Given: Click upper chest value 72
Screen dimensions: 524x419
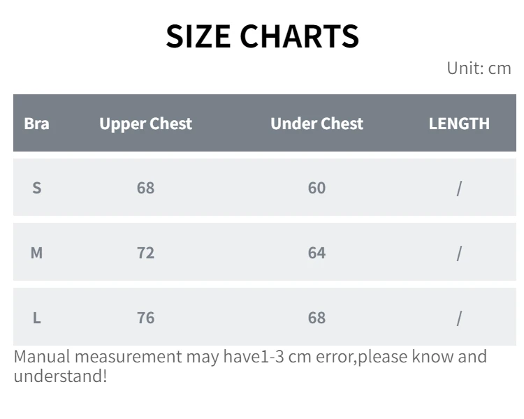Looking at the screenshot, I should tap(146, 253).
